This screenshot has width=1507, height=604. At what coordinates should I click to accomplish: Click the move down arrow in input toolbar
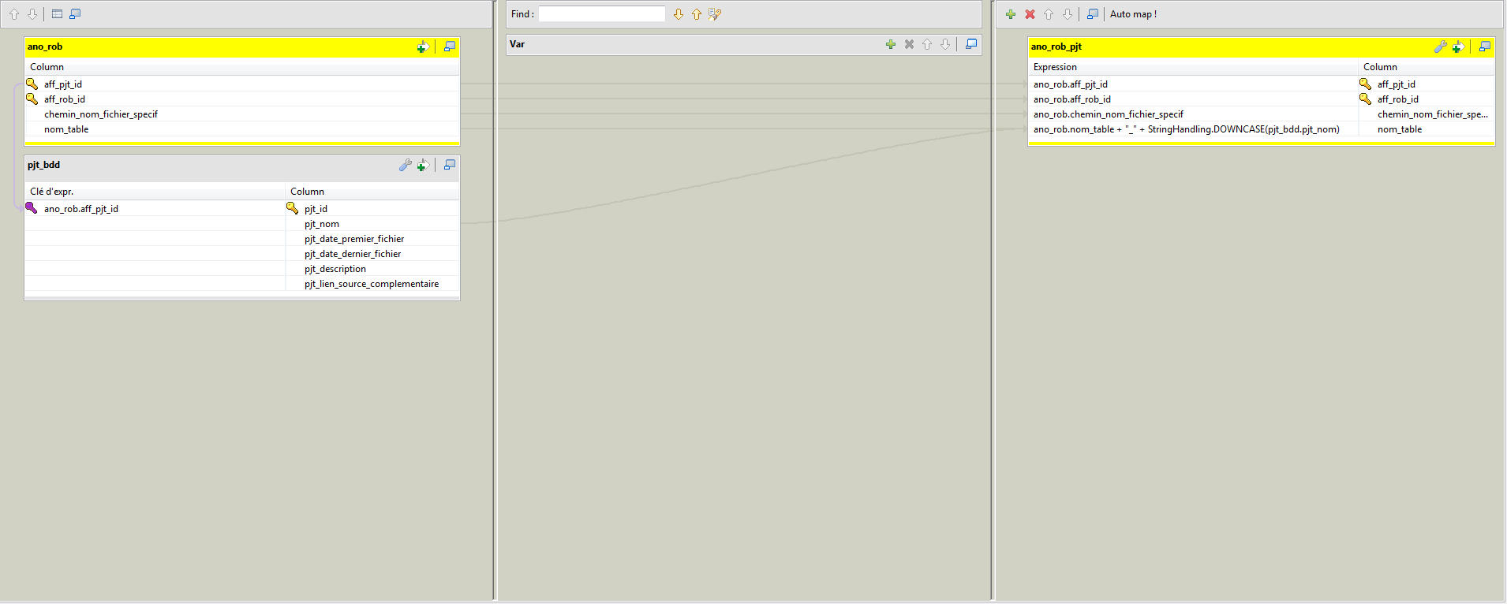(x=32, y=14)
